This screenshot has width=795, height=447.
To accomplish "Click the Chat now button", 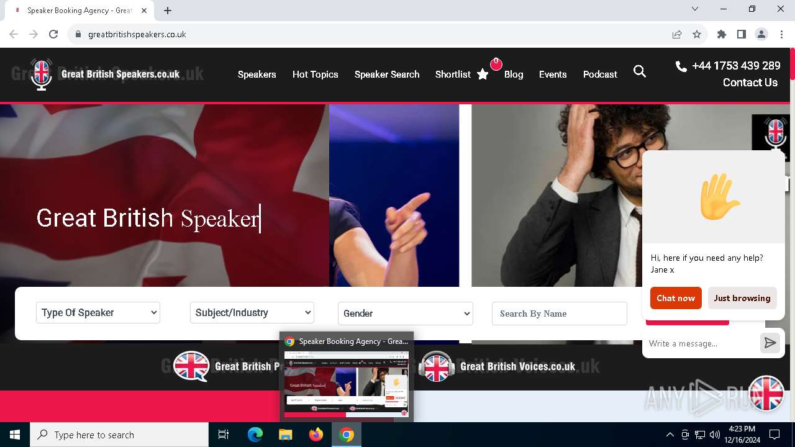I will [x=676, y=298].
